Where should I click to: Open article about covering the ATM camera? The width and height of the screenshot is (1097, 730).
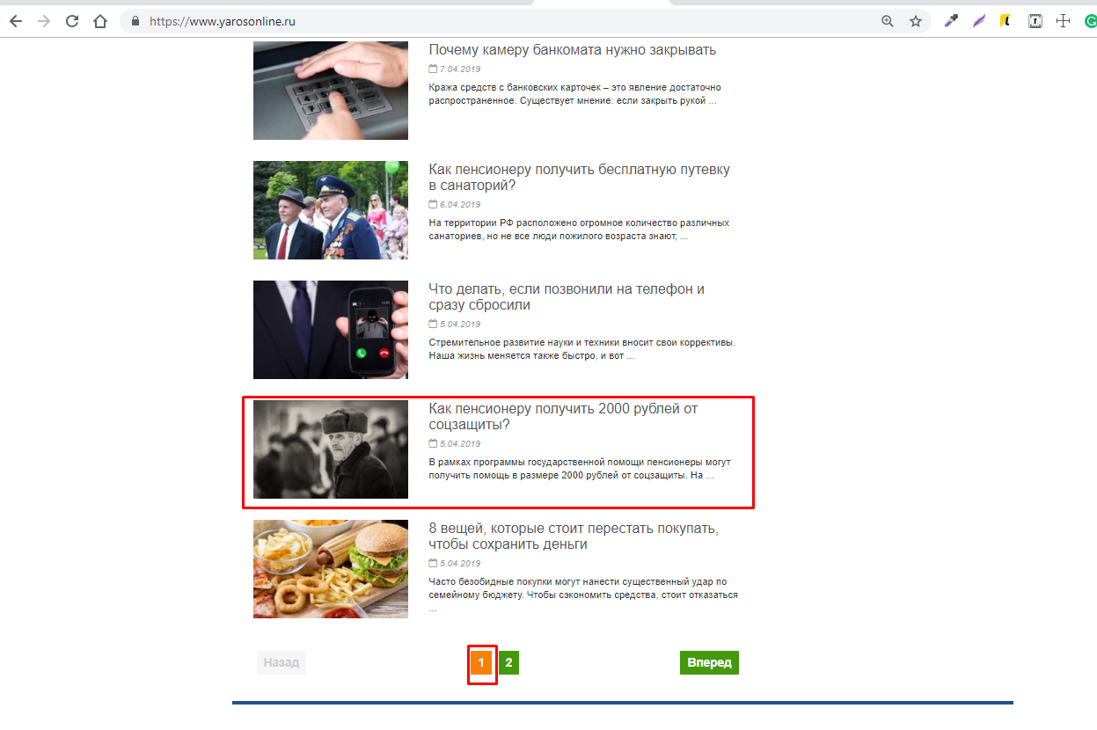click(573, 50)
